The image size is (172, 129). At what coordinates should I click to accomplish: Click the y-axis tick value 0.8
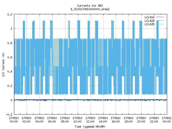pos(10,43)
